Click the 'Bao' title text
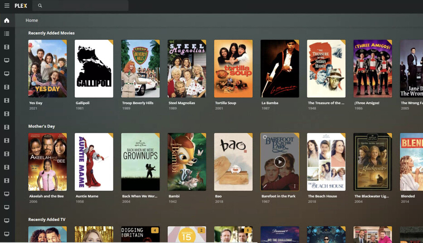This screenshot has height=243, width=423. (x=218, y=196)
